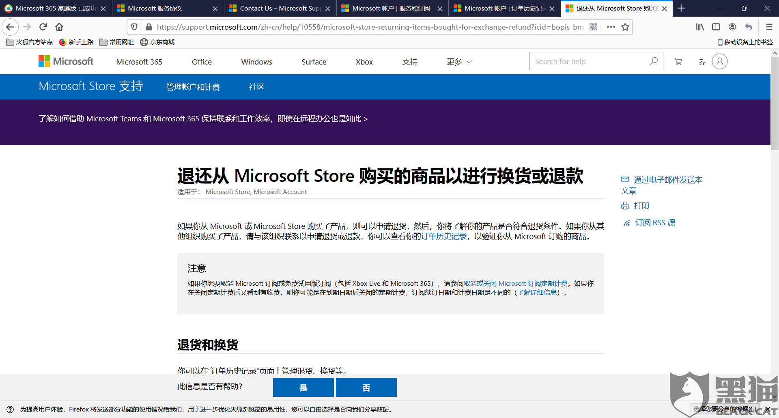Screen dimensions: 779x418
Task: Send article via 通过电子邮件发送本文章
Action: 662,185
